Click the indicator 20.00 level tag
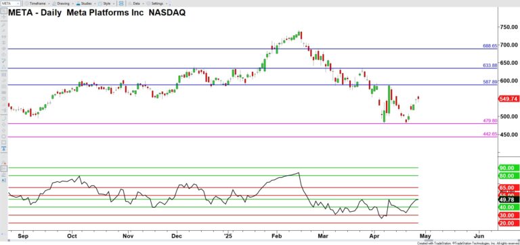 pos(508,223)
